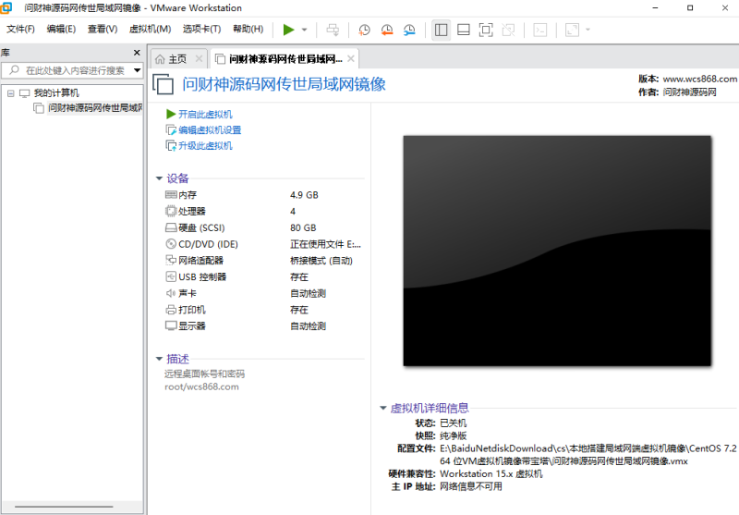Select 我的计算机 in the library tree
739x515 pixels.
(x=56, y=92)
